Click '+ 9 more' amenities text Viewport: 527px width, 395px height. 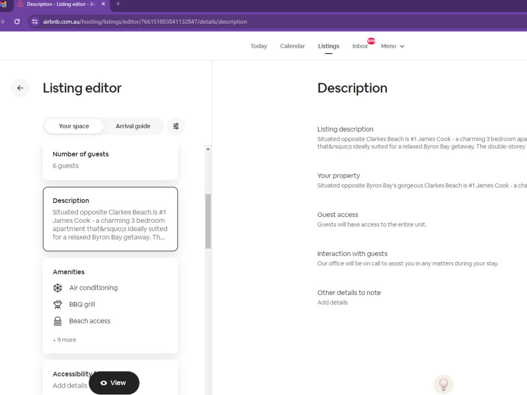pos(64,340)
